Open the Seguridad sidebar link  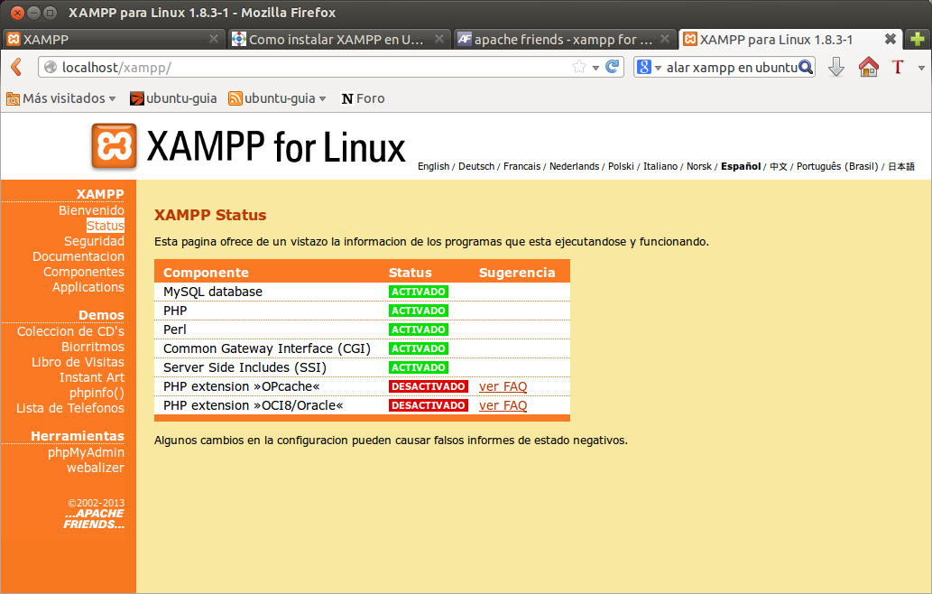[94, 241]
